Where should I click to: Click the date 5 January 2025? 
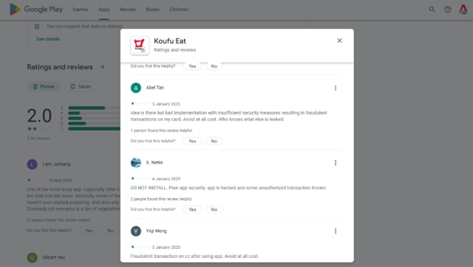pyautogui.click(x=166, y=104)
